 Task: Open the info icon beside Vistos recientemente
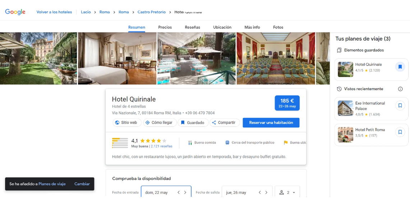coord(400,89)
